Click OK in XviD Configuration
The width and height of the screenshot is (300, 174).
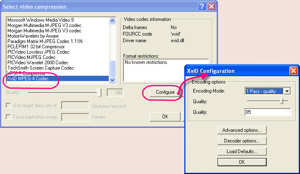[242, 162]
